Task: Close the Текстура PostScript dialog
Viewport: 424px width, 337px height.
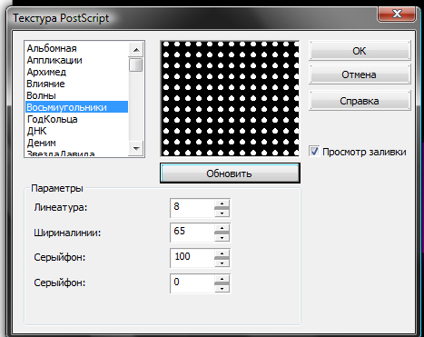Action: coord(397,14)
